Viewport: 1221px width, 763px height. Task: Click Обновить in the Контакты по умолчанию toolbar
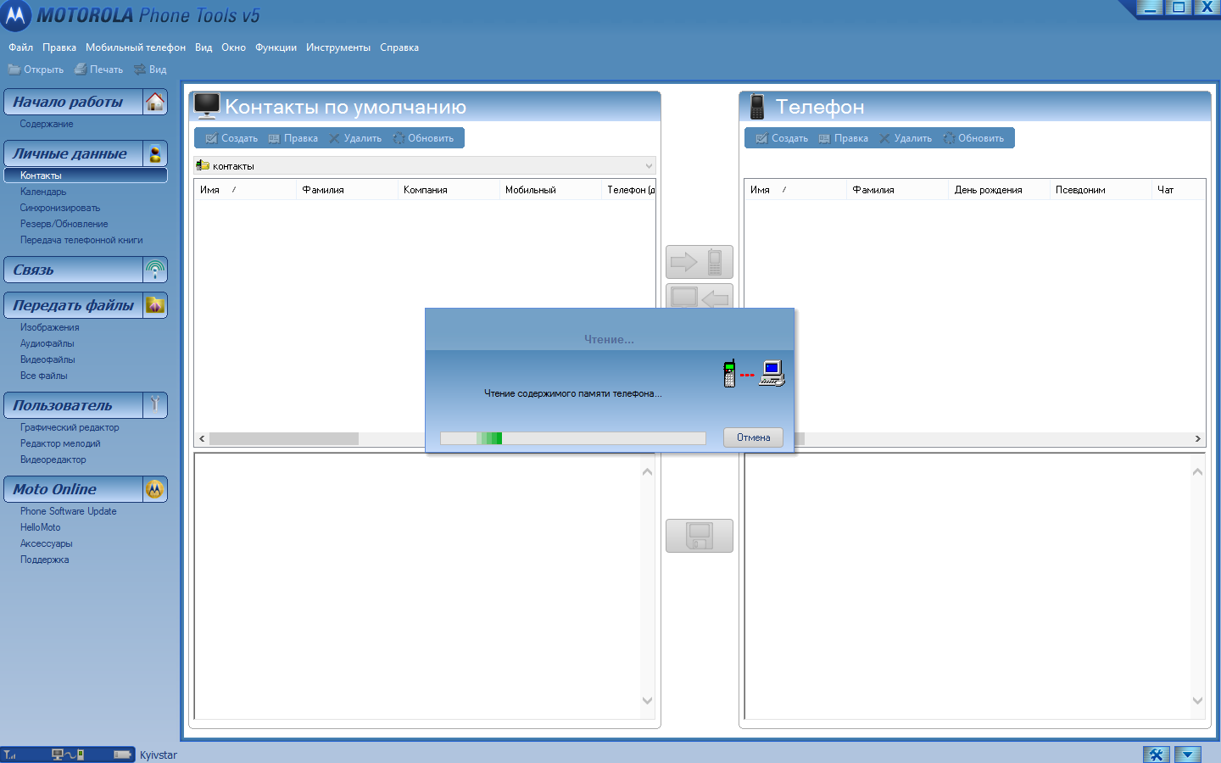tap(423, 138)
